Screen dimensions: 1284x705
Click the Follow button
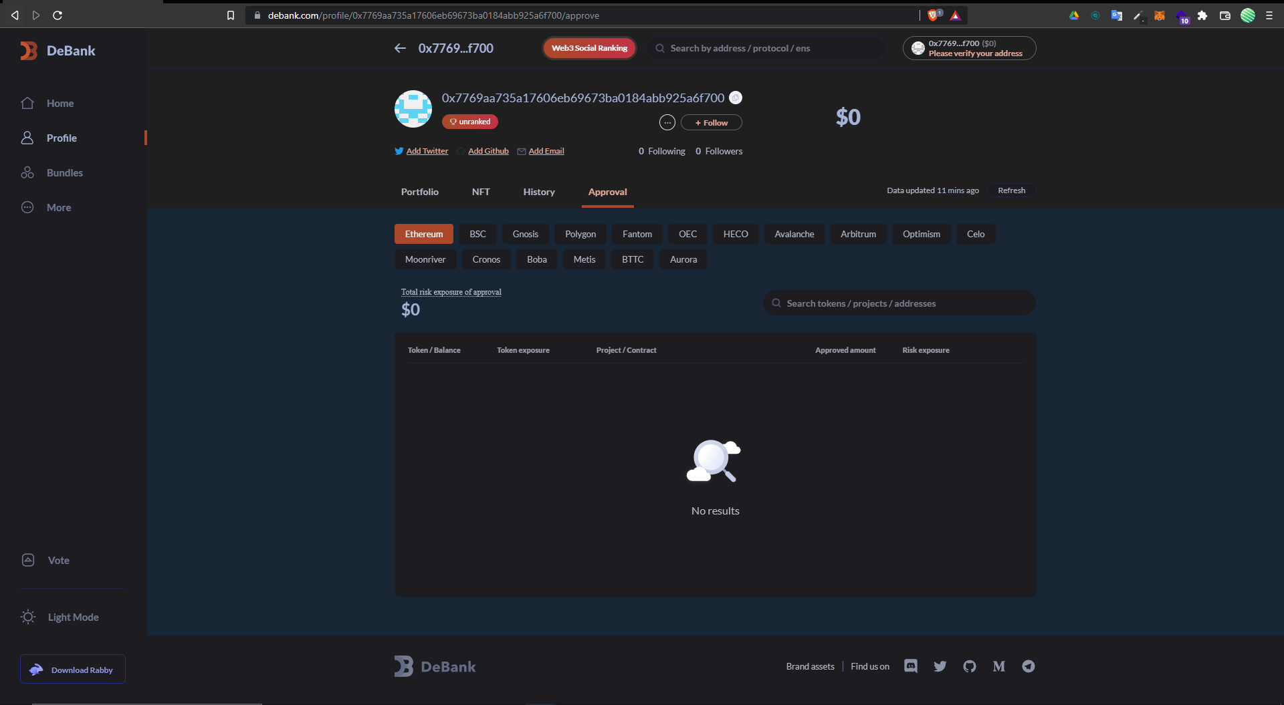point(711,122)
